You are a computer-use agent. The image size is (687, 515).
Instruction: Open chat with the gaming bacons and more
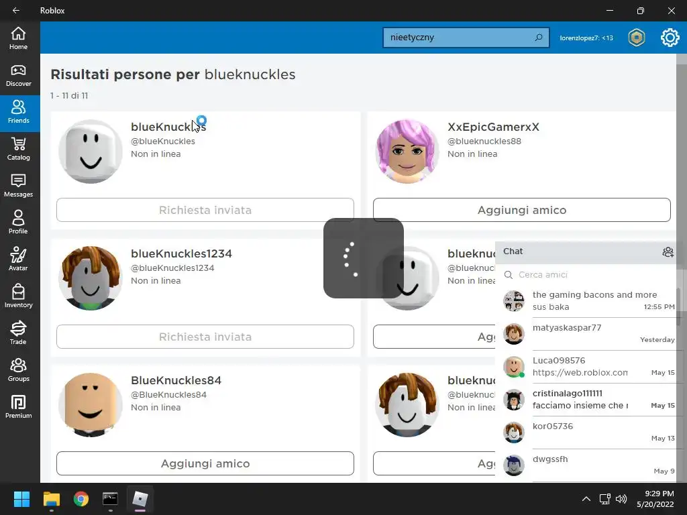point(588,301)
